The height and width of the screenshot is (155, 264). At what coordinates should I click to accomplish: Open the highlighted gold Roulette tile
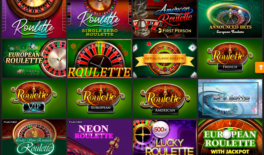pos(99,58)
